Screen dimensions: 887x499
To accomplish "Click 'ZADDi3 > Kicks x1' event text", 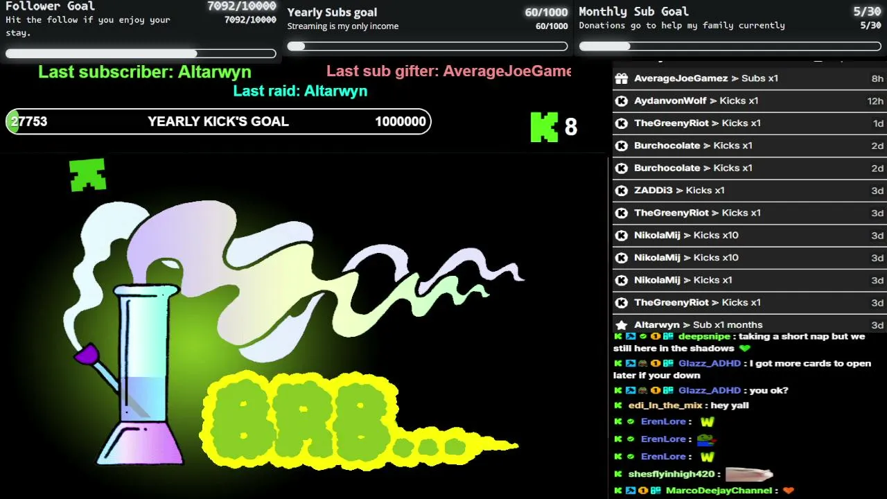I will (x=679, y=191).
